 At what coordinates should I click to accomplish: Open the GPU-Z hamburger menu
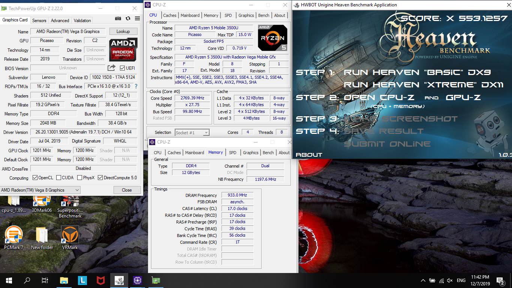[x=137, y=18]
